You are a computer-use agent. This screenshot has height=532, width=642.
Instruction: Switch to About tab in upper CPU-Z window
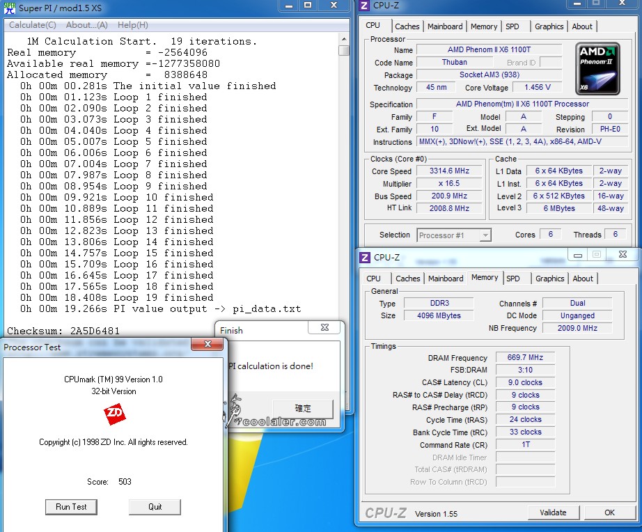pos(582,26)
